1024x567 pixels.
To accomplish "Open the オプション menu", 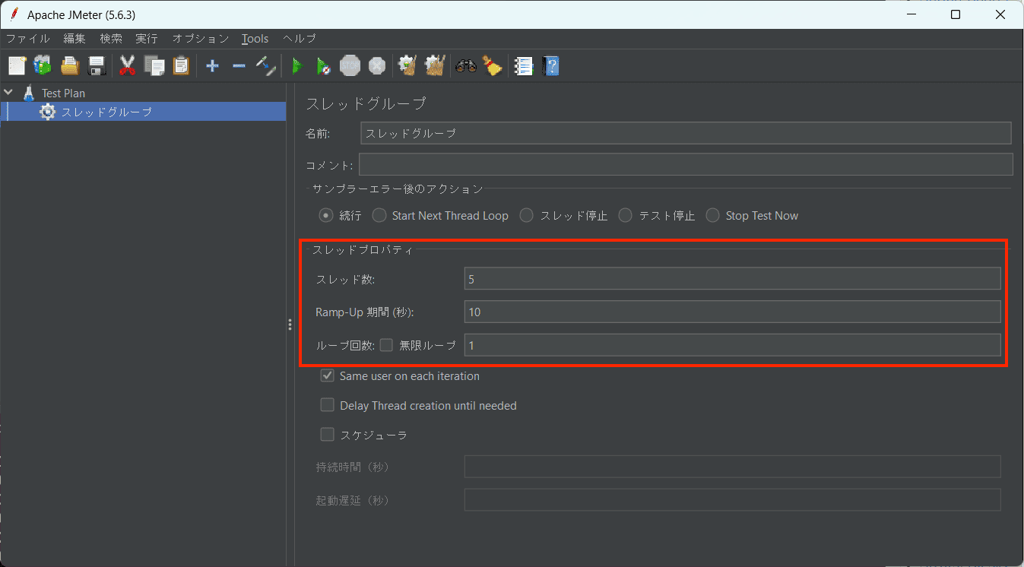I will 200,38.
